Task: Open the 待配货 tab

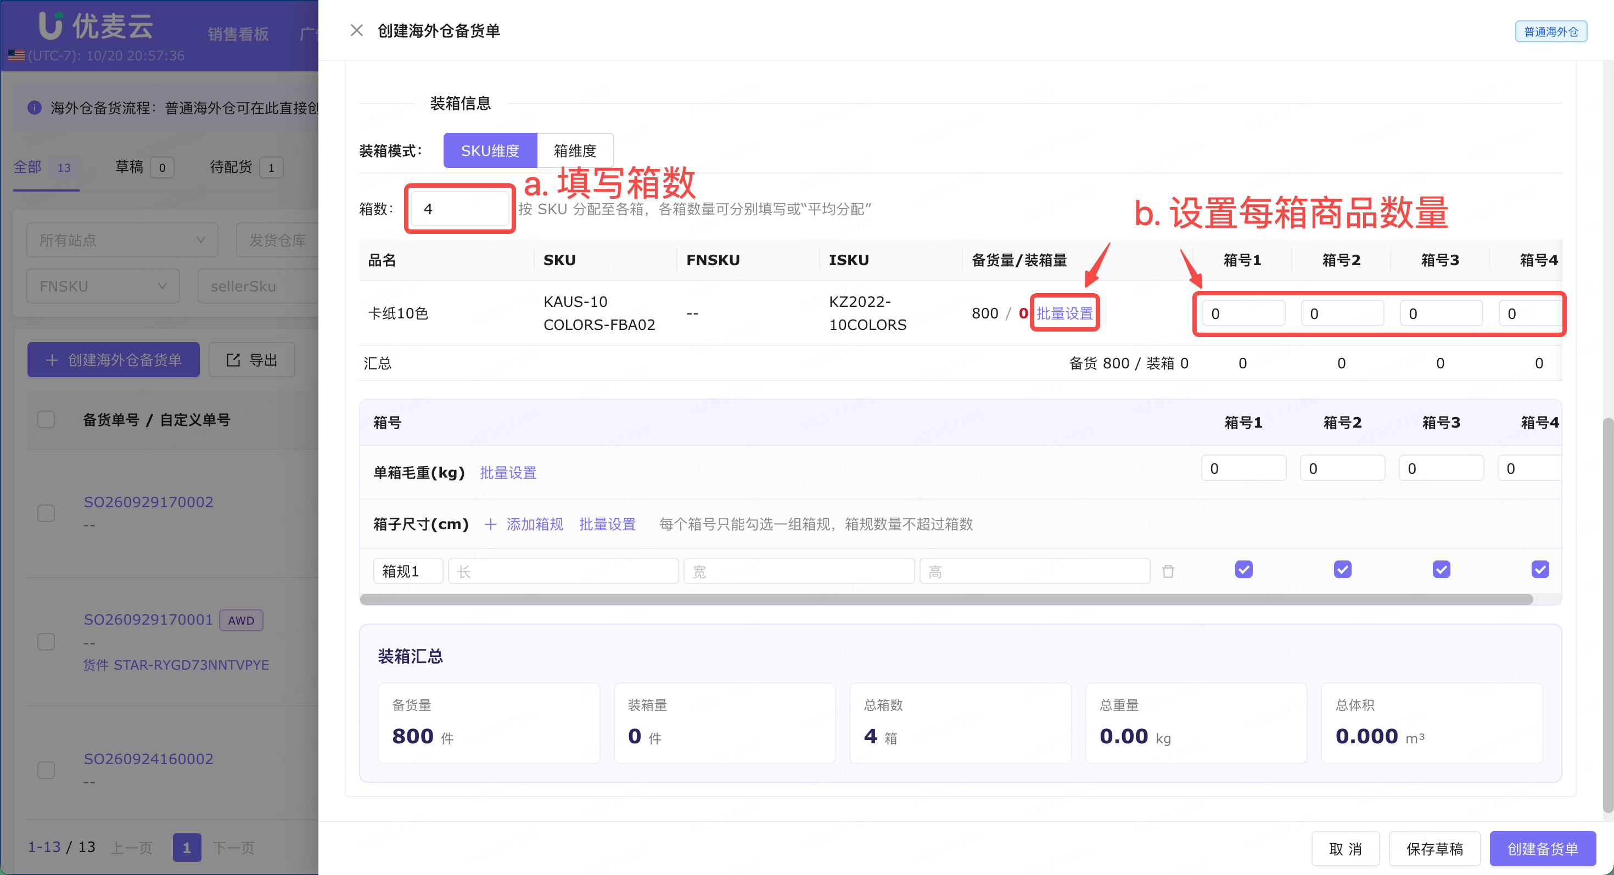Action: pyautogui.click(x=246, y=167)
